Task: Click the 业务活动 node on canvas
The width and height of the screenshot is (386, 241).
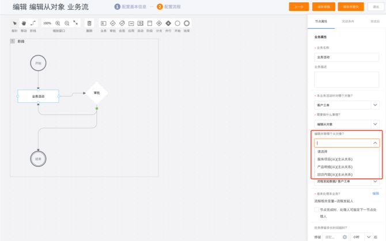Action: pyautogui.click(x=38, y=96)
